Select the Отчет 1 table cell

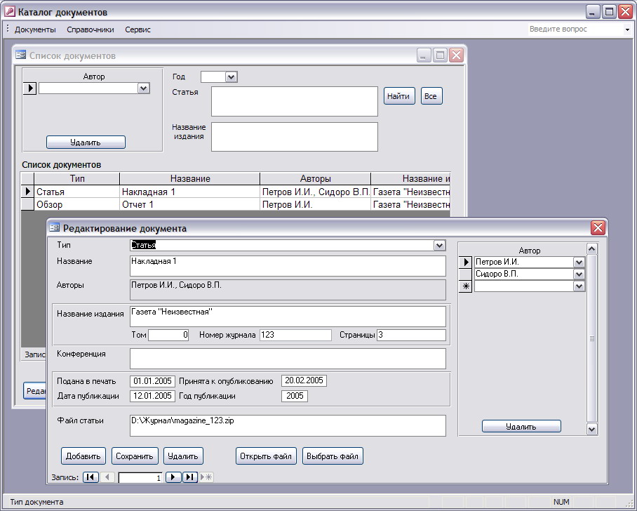(x=189, y=204)
